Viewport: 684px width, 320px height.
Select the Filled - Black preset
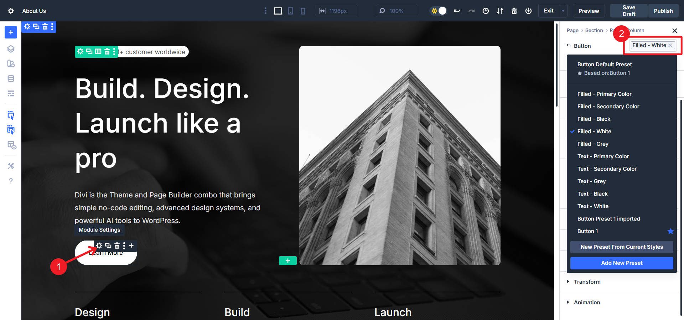pyautogui.click(x=594, y=119)
